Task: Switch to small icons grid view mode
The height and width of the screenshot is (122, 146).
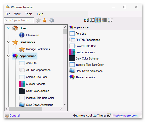Action: (x=92, y=20)
